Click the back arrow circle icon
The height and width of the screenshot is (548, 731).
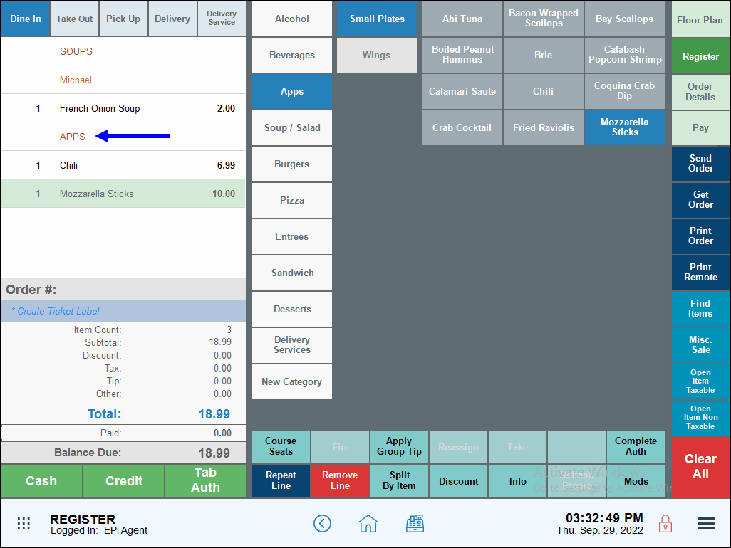322,523
